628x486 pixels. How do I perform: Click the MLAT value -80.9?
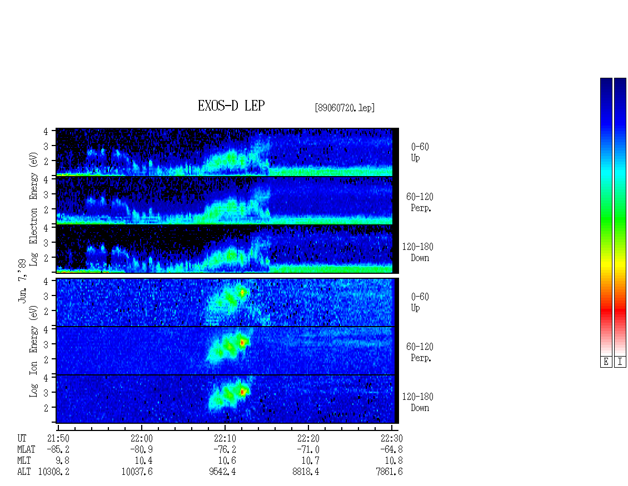[x=141, y=449]
